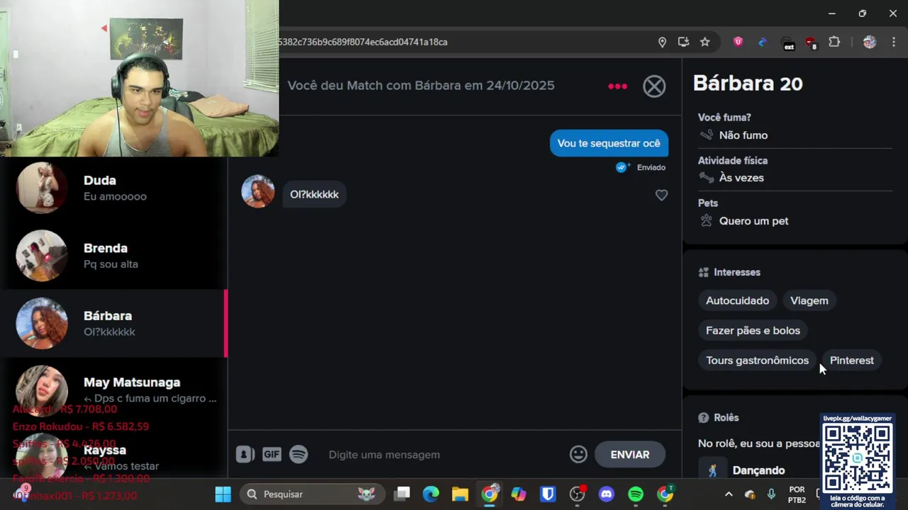Open the pink shield 'U' extension

point(738,42)
